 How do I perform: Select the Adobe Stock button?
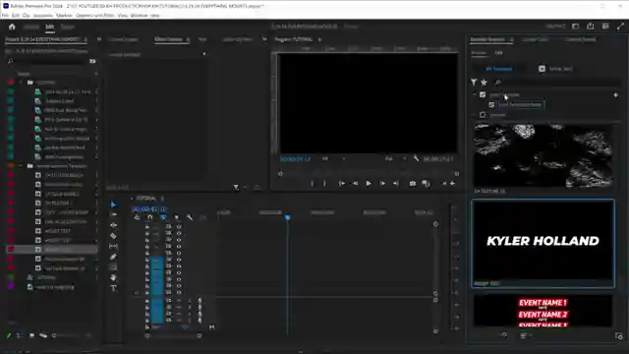[556, 69]
